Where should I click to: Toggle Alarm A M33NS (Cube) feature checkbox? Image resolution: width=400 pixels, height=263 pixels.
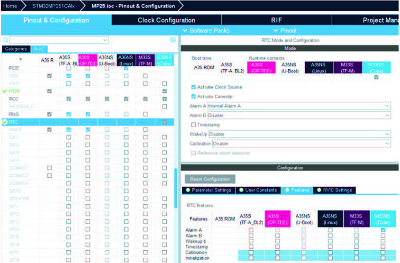(x=383, y=230)
